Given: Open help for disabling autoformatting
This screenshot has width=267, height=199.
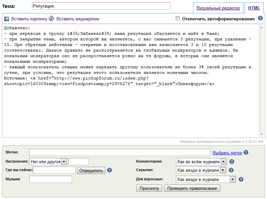Looking at the screenshot, I should [x=260, y=18].
